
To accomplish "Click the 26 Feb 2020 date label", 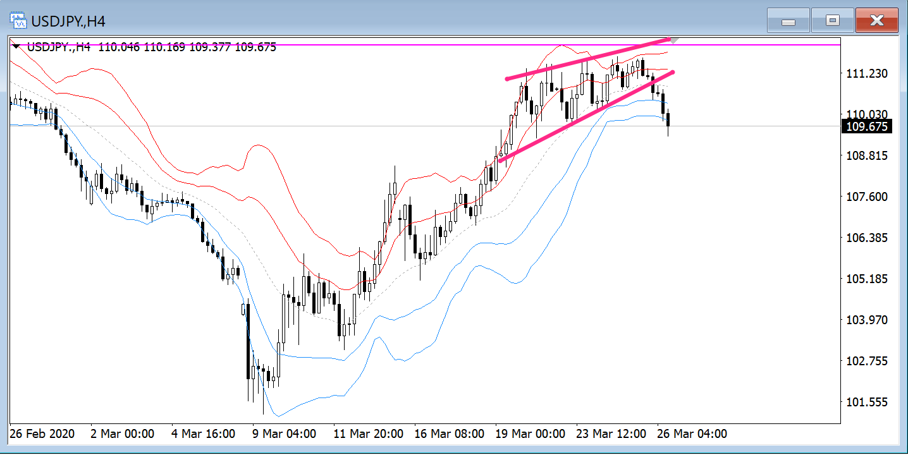I will coord(43,434).
